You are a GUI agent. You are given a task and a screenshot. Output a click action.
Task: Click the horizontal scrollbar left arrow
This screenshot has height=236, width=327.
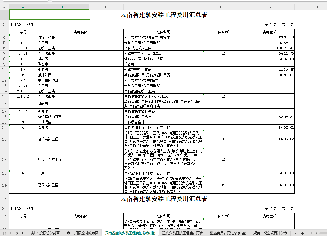coord(316,233)
